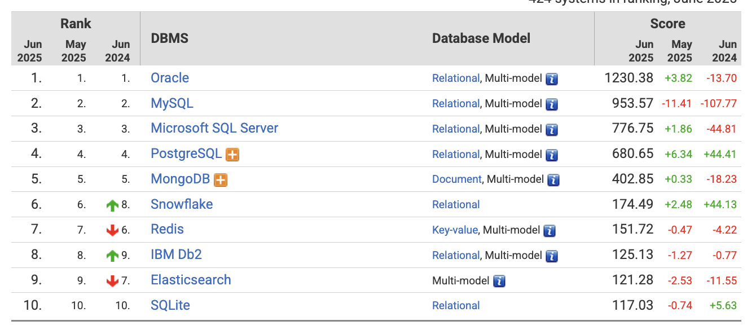The width and height of the screenshot is (756, 325).
Task: Click the Relational link in Oracle's row
Action: coord(456,78)
